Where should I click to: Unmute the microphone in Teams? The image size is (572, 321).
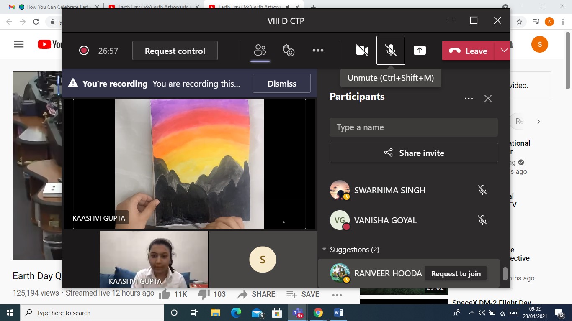[x=391, y=51]
